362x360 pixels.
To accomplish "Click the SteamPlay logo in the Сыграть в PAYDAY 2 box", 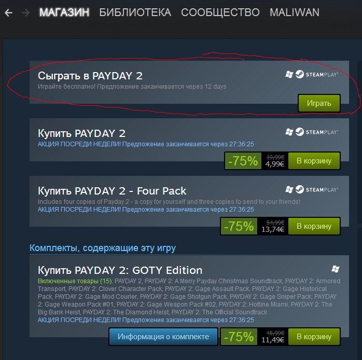I will click(x=317, y=75).
